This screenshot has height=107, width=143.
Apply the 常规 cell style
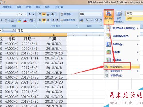click(x=134, y=13)
